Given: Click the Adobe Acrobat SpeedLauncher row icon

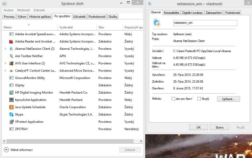Looking at the screenshot, I should 11,34.
